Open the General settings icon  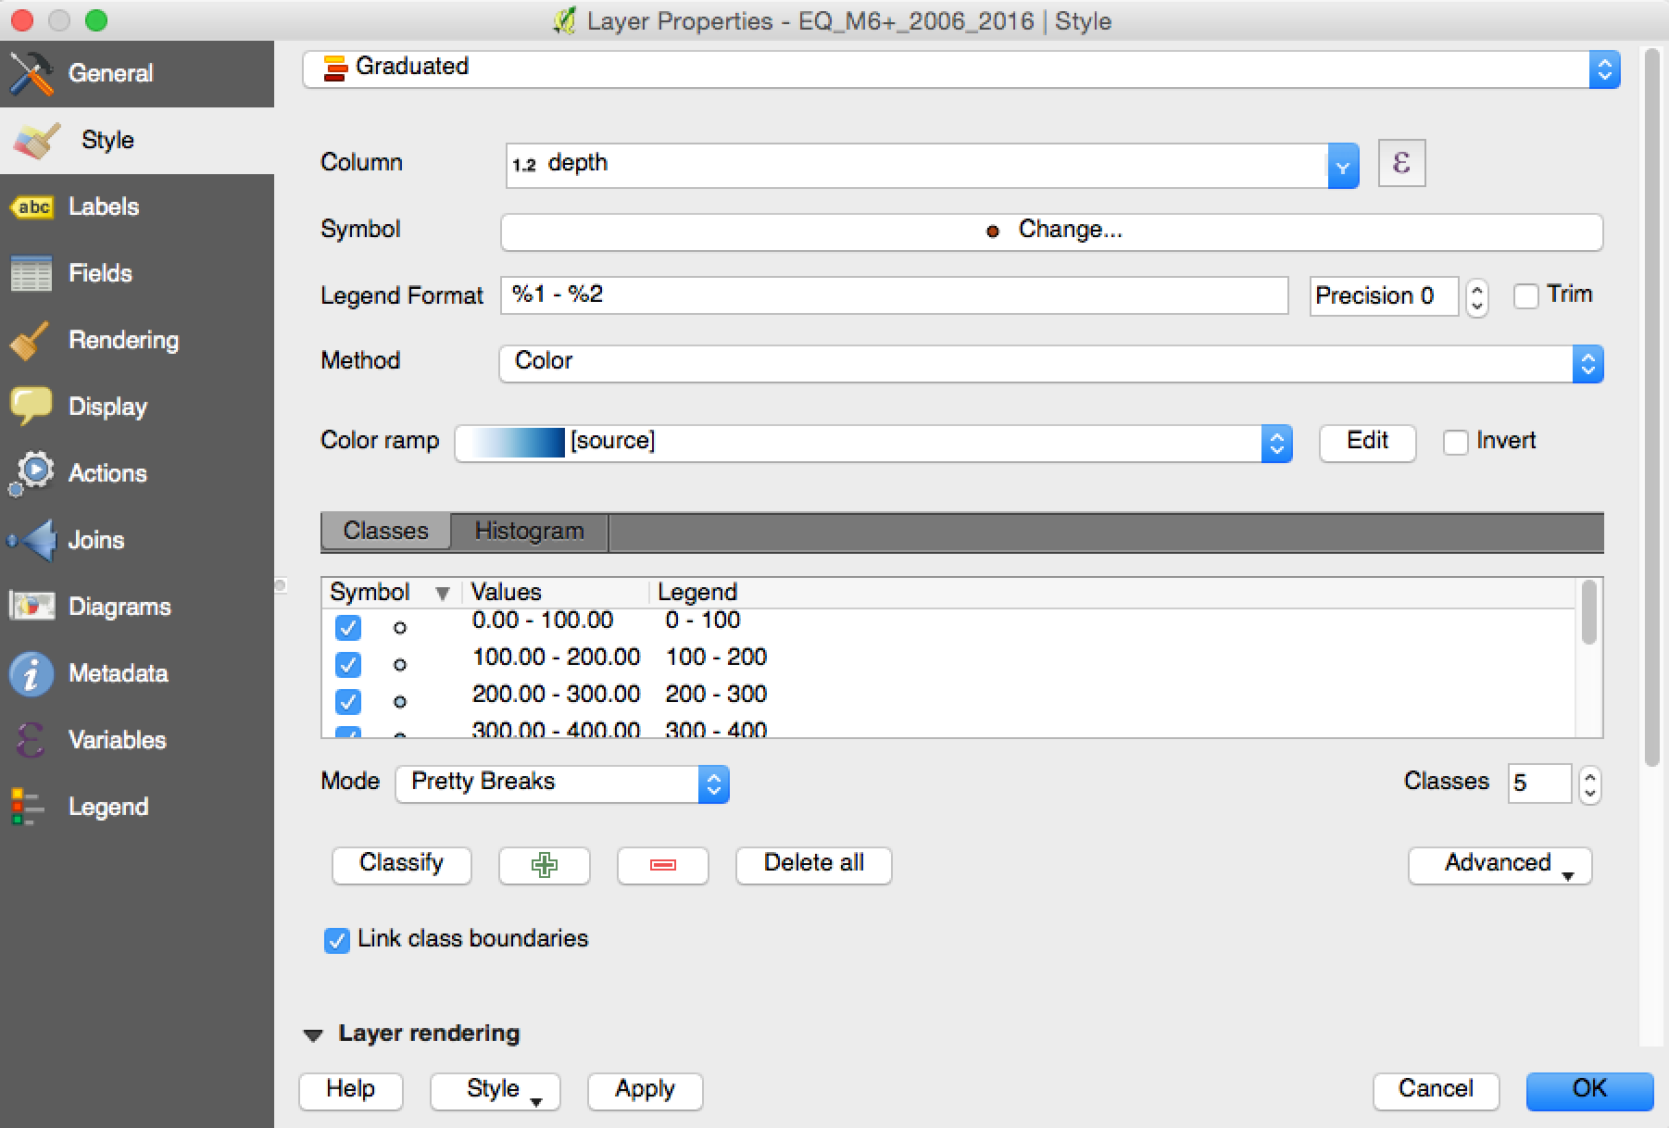tap(31, 73)
